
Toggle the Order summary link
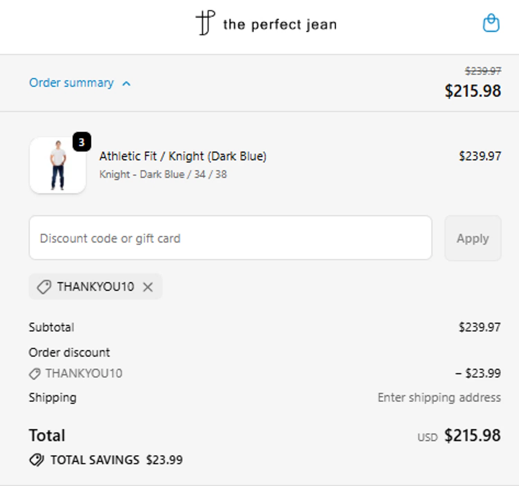pos(71,83)
